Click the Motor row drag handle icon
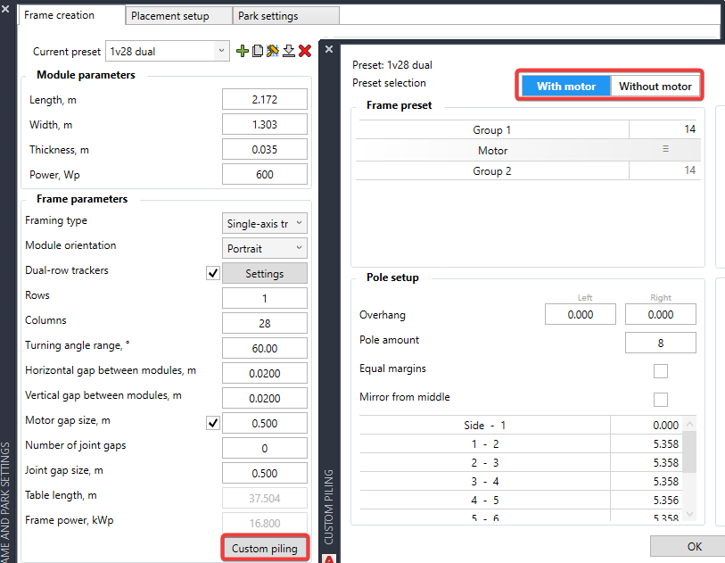Viewport: 725px width, 563px height. [665, 150]
